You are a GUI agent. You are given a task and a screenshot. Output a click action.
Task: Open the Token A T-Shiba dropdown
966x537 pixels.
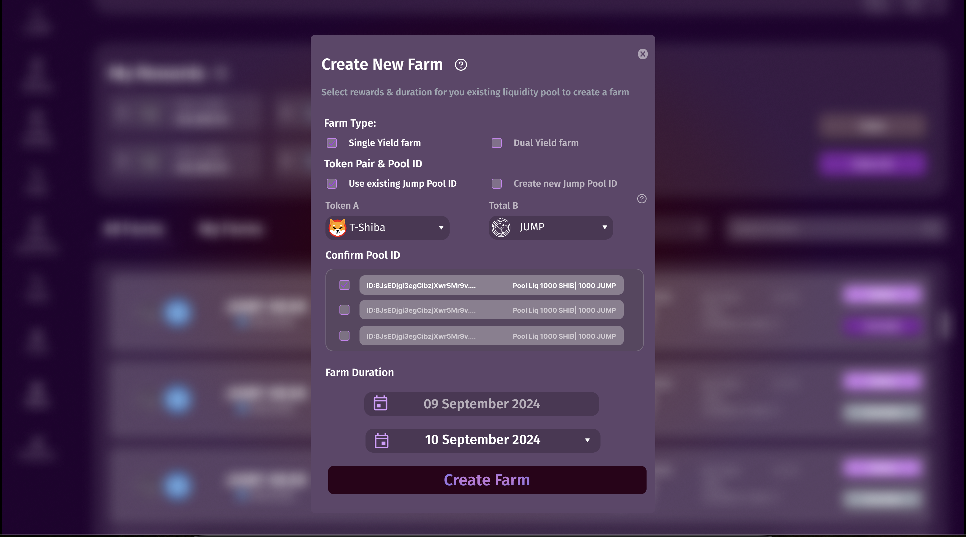441,228
